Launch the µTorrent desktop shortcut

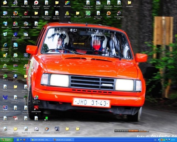click(x=88, y=14)
